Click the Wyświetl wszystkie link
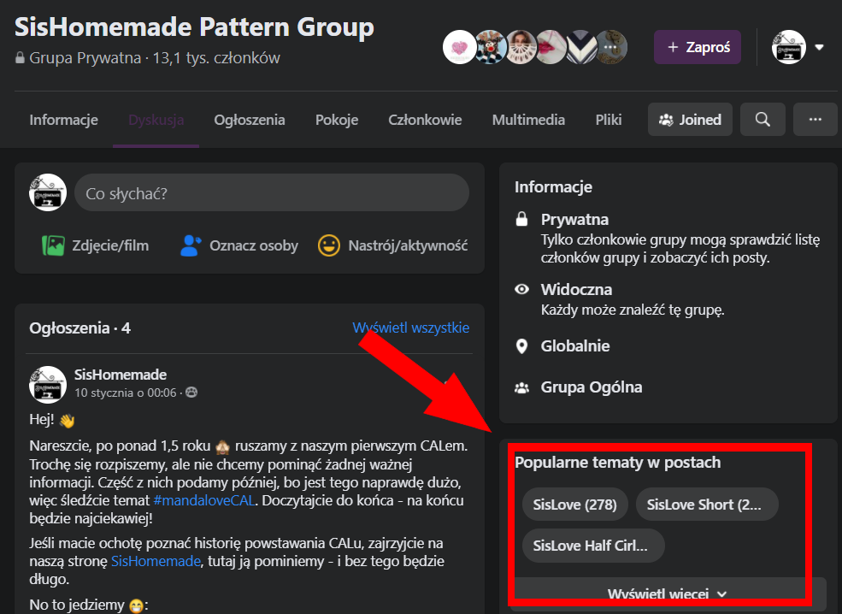This screenshot has height=614, width=842. click(x=410, y=328)
